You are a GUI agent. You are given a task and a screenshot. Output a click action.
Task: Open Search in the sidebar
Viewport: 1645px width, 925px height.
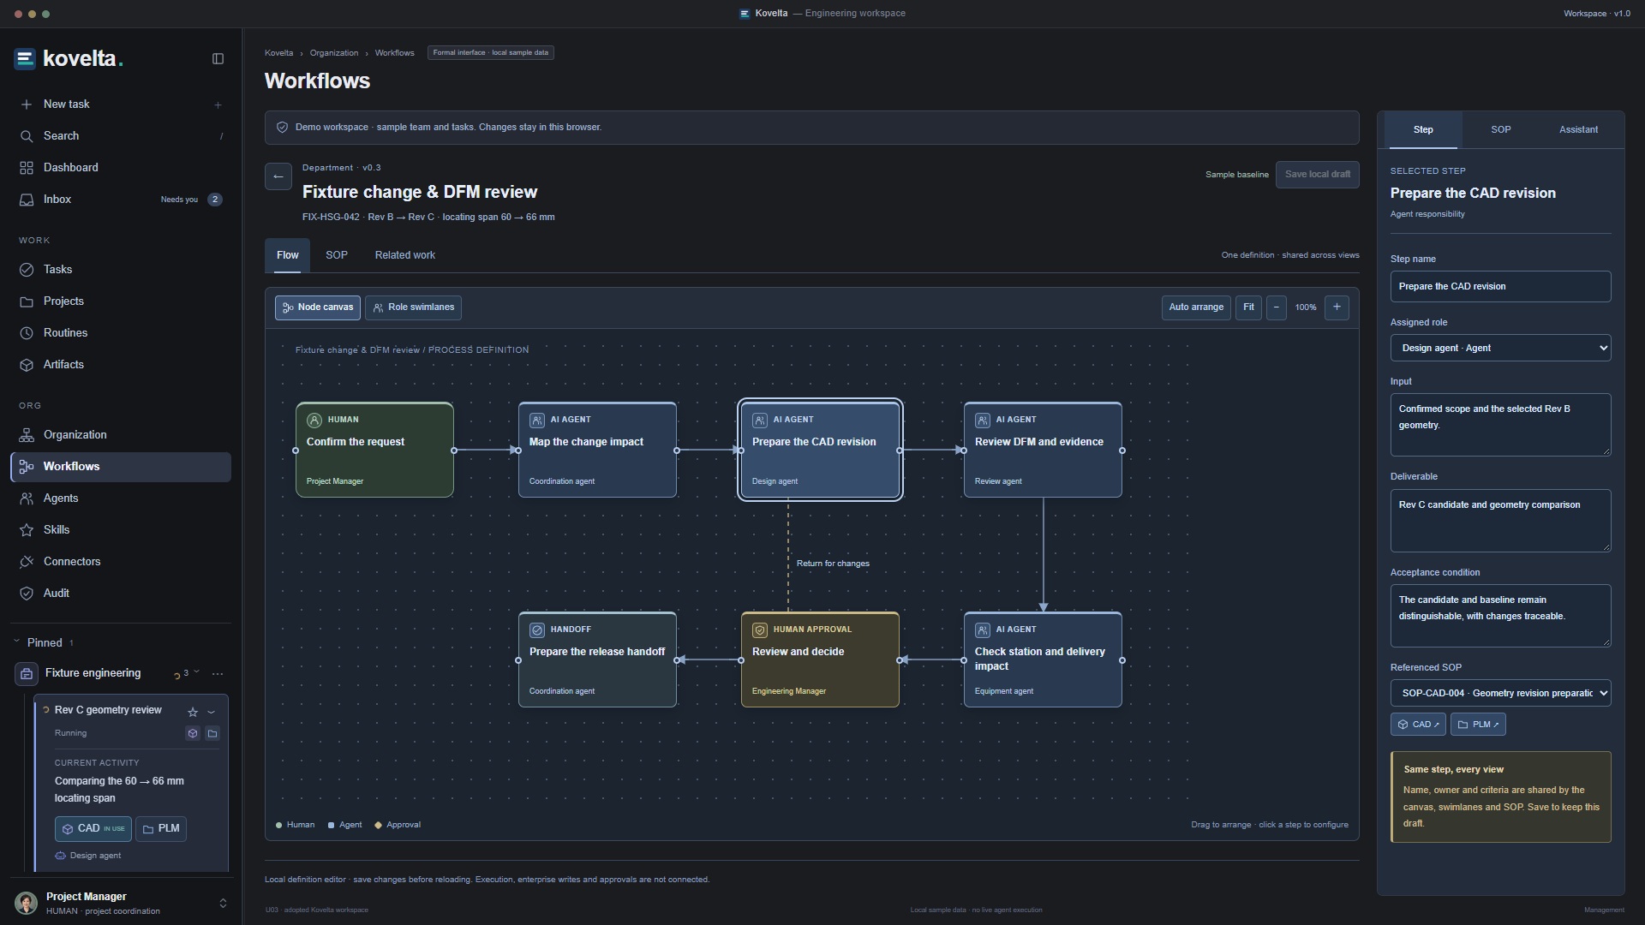click(x=121, y=136)
